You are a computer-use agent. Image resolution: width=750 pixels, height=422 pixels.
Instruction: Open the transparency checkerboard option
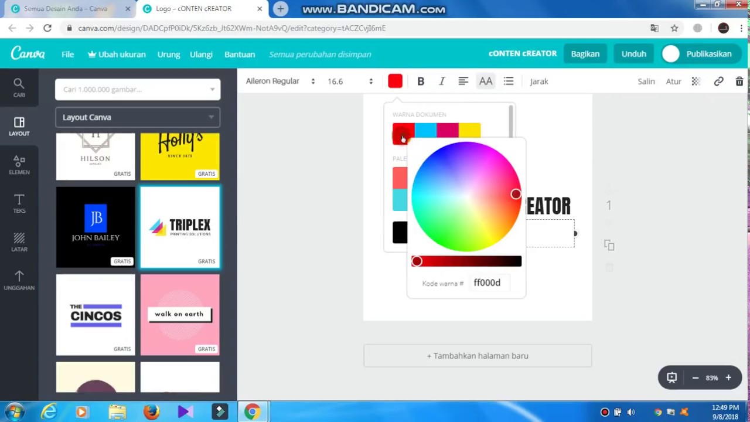[696, 81]
